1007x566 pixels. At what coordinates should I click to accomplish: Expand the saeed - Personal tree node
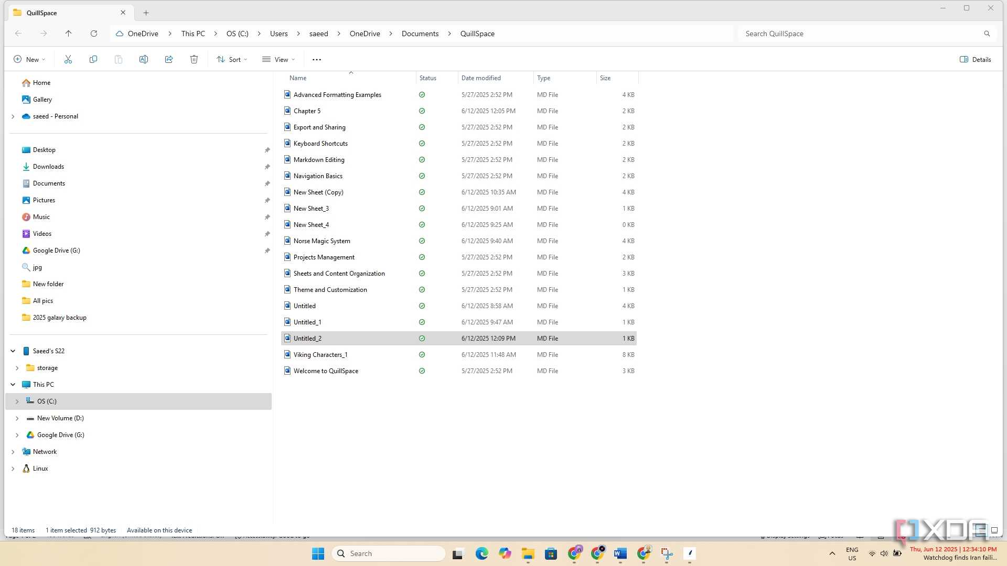coord(13,116)
